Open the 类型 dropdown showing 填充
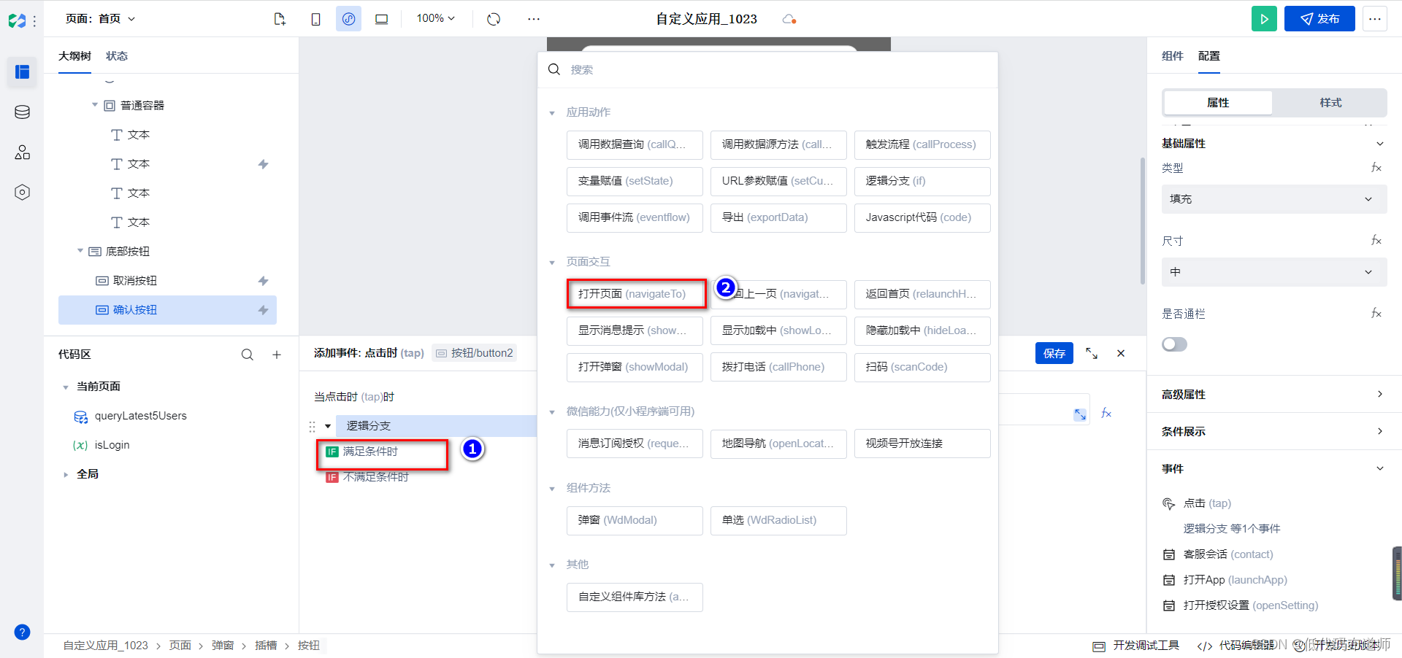 [x=1274, y=199]
